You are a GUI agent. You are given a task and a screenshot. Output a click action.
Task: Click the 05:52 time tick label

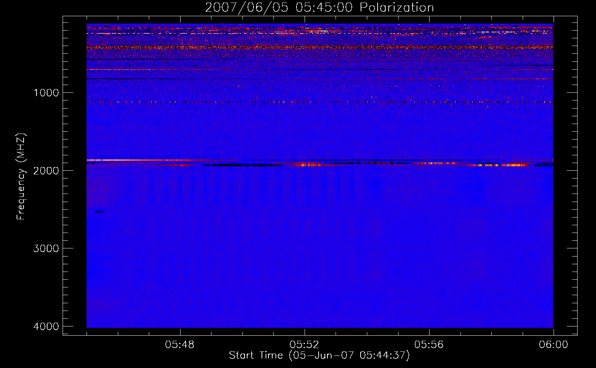(x=304, y=345)
